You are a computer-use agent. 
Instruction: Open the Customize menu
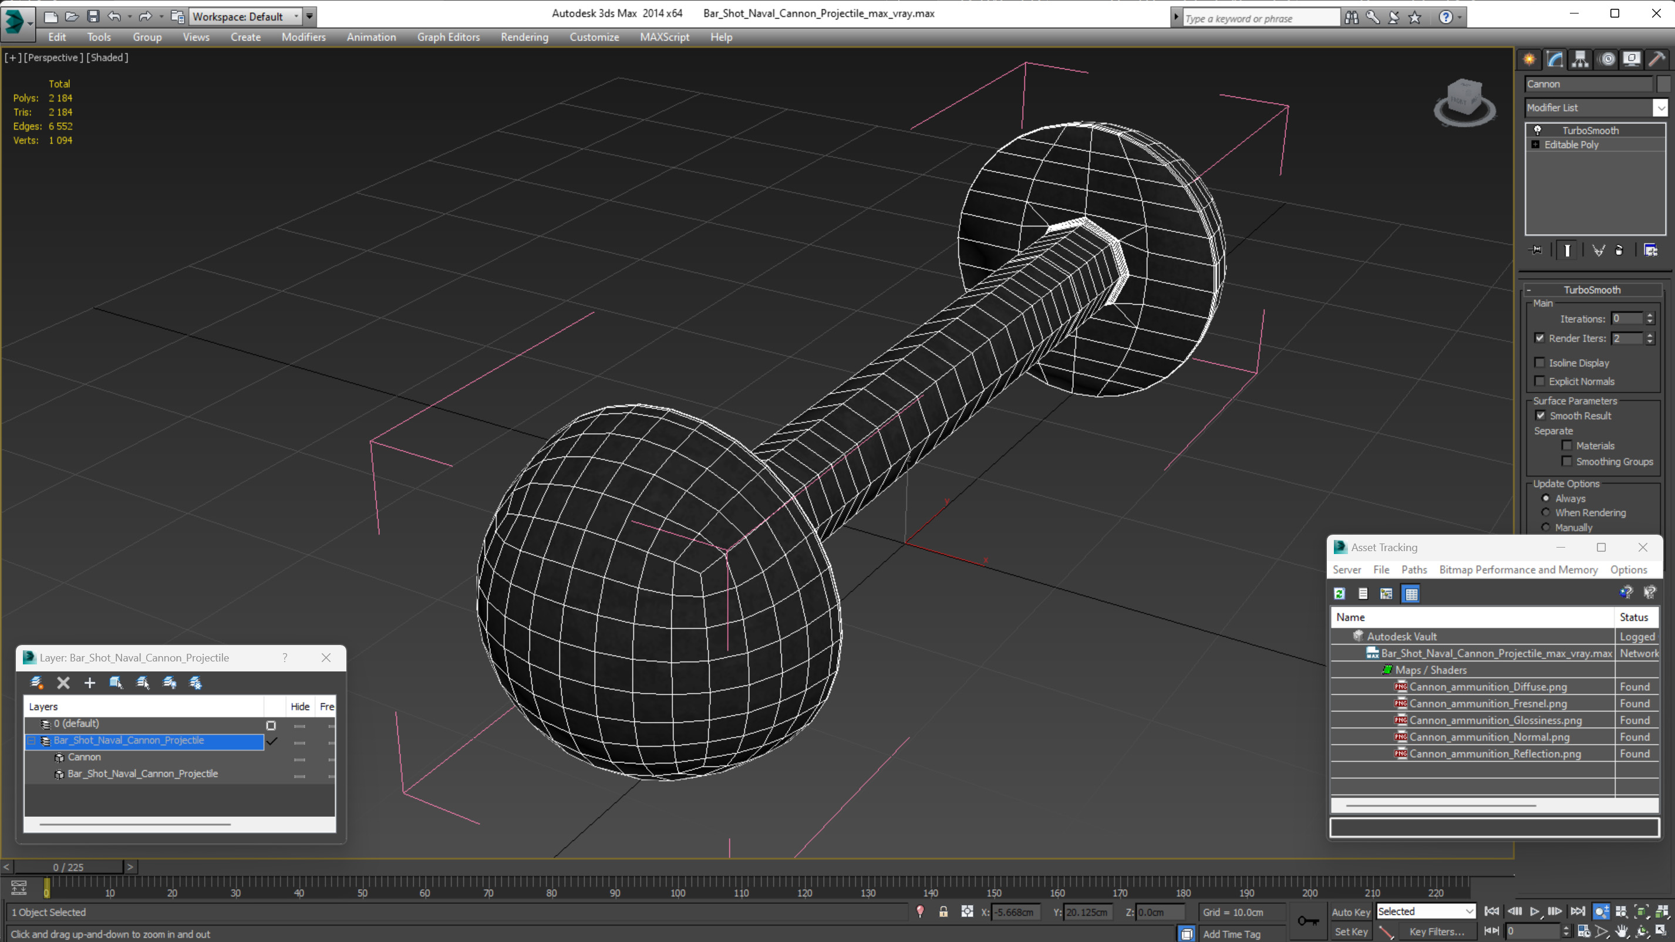click(x=594, y=37)
